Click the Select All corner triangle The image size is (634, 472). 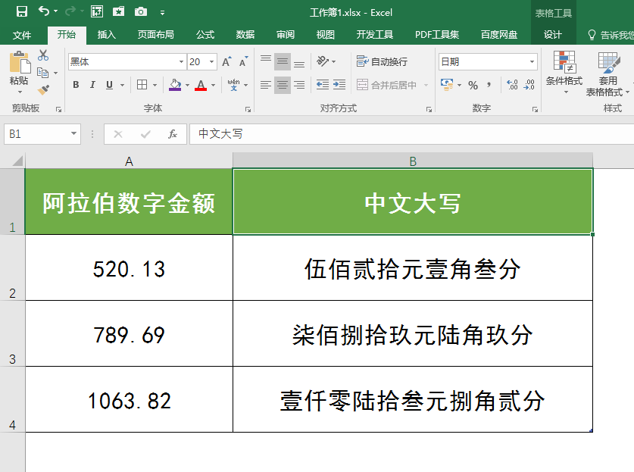click(x=17, y=161)
